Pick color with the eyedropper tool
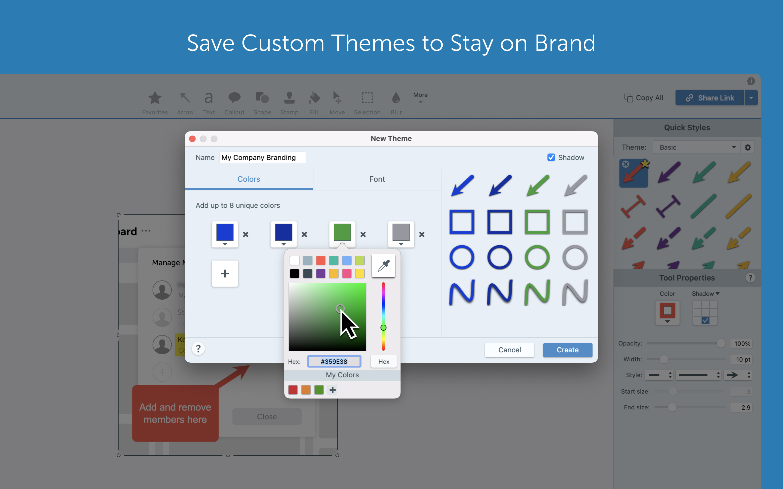The width and height of the screenshot is (783, 489). click(x=383, y=265)
